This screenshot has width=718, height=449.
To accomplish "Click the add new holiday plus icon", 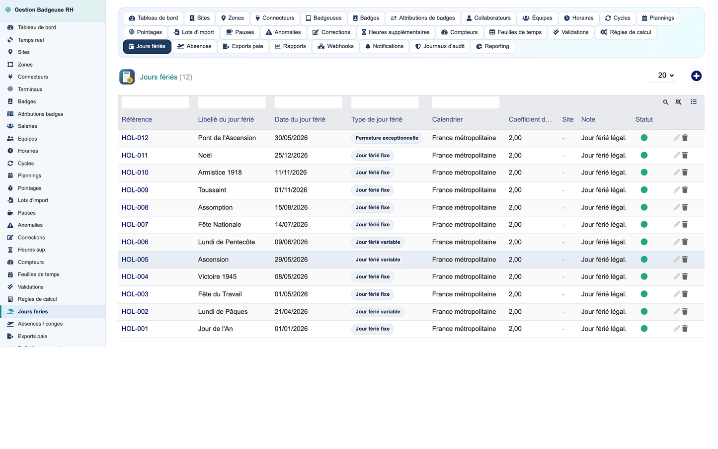I will pyautogui.click(x=696, y=76).
